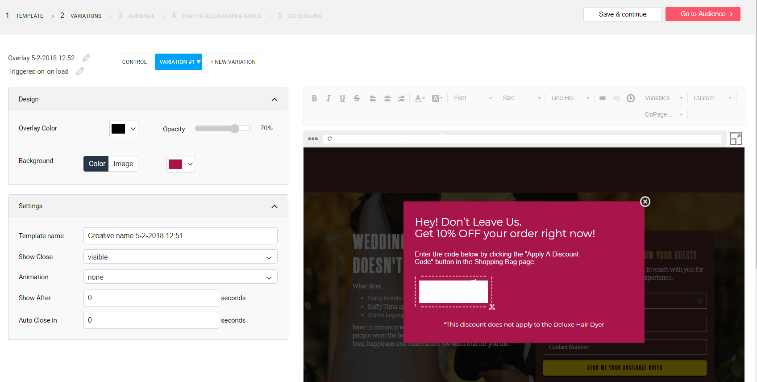
Task: Select the Control variation tab
Action: tap(134, 62)
